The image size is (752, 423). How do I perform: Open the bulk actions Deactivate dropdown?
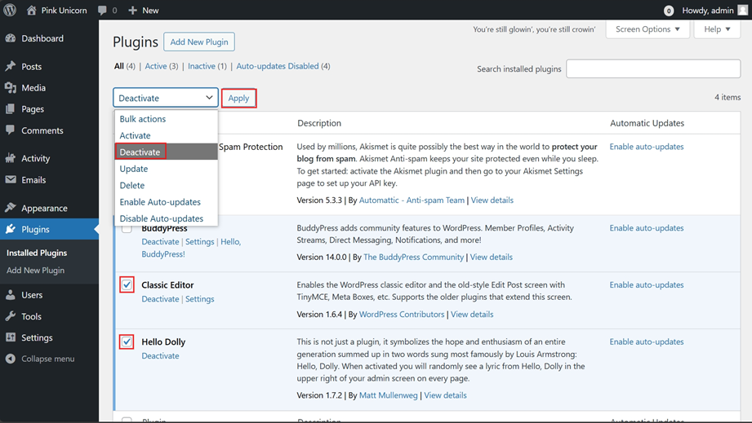pyautogui.click(x=166, y=98)
